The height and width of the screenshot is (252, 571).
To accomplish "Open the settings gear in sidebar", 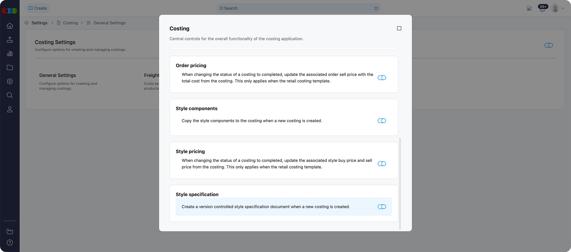I will tap(10, 82).
